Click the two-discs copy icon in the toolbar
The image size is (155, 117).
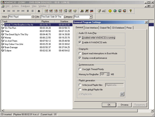[75, 11]
